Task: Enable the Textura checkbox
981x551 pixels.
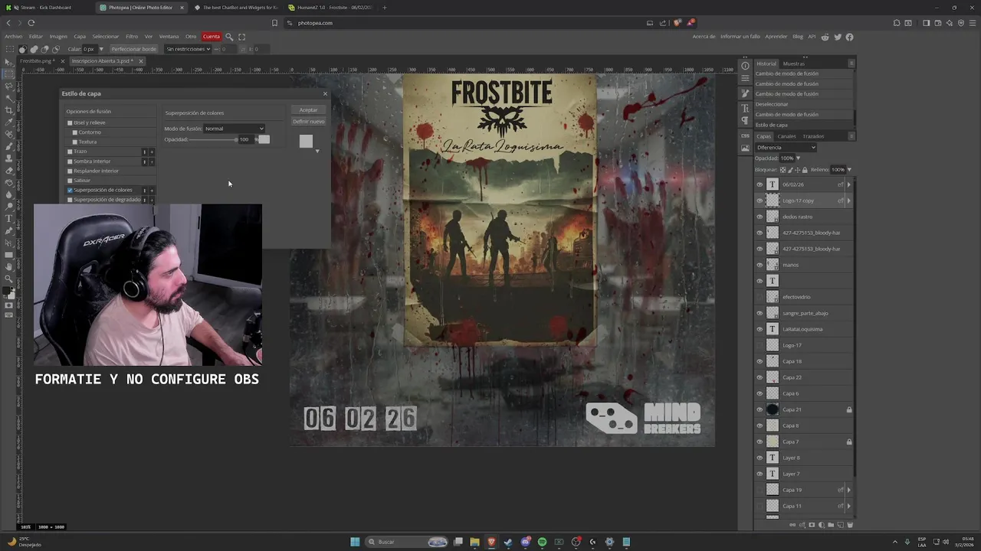Action: click(x=74, y=142)
